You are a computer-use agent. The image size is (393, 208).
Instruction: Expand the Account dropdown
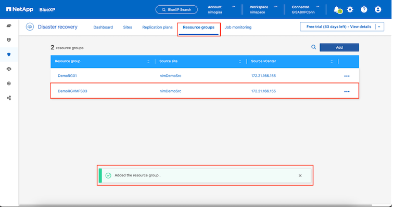tap(233, 7)
